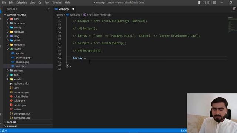Click app folder icon
237x133 pixels.
(11, 19)
